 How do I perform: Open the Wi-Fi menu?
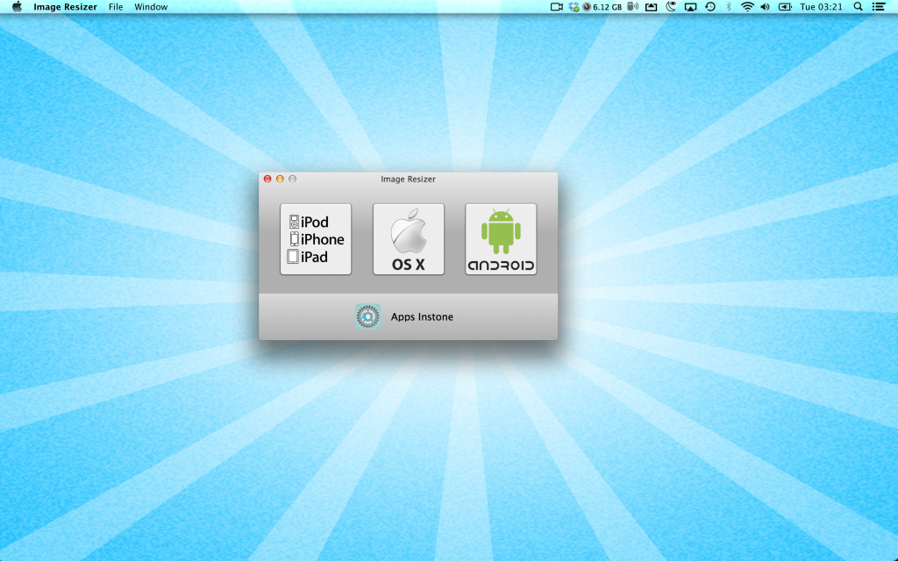pyautogui.click(x=747, y=7)
